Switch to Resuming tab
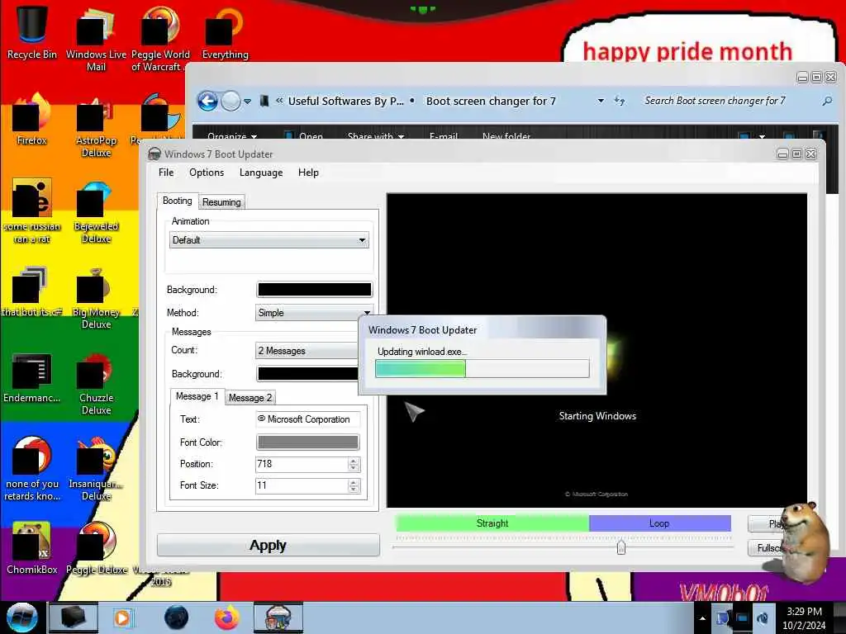The width and height of the screenshot is (846, 634). (x=221, y=202)
